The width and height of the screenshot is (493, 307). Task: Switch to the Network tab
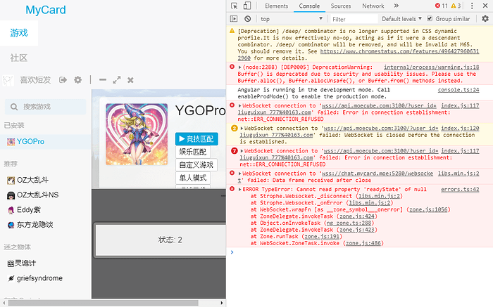(373, 6)
